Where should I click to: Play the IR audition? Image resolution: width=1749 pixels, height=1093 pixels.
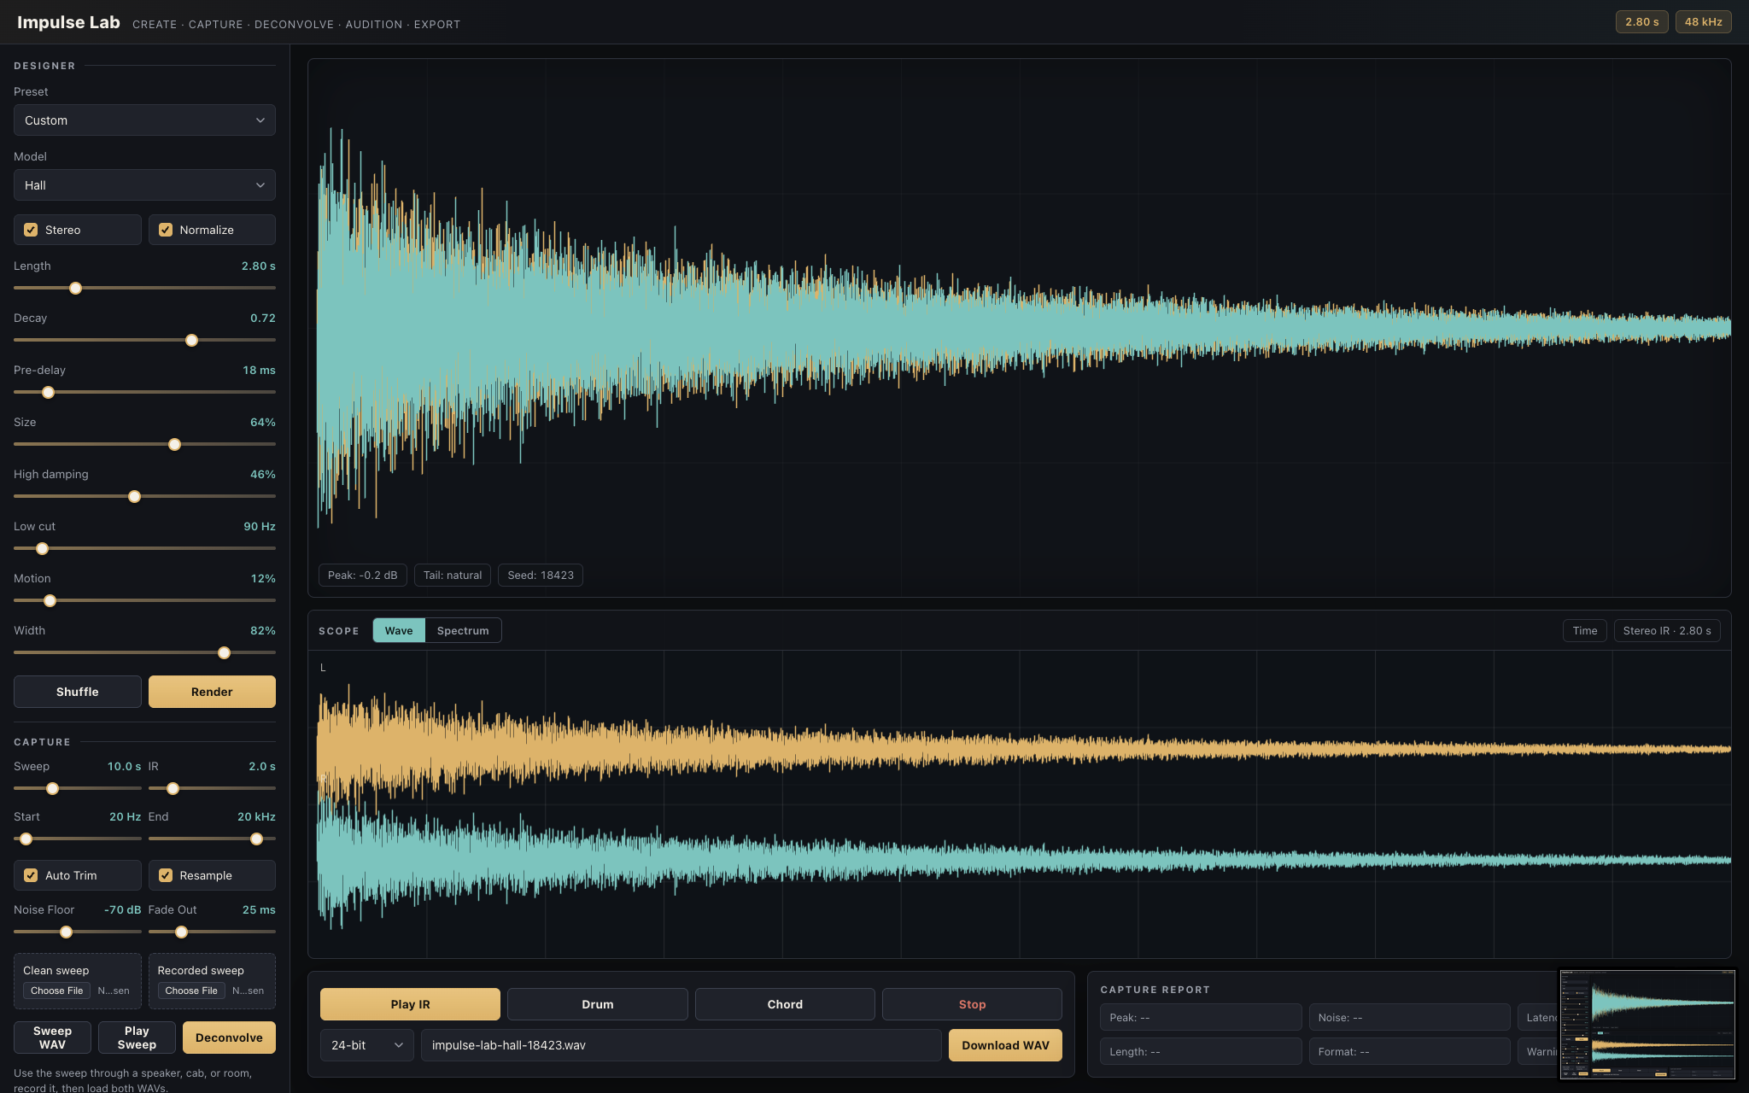pyautogui.click(x=410, y=1004)
